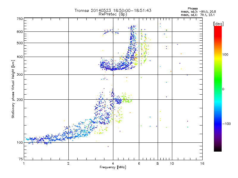The width and height of the screenshot is (238, 178).
Task: Click the y-axis tick label '600'
Action: pyautogui.click(x=20, y=32)
